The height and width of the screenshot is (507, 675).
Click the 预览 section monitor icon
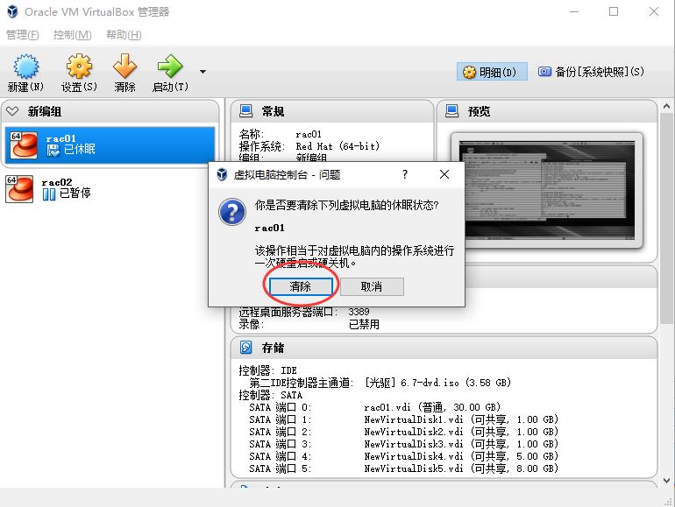[452, 111]
